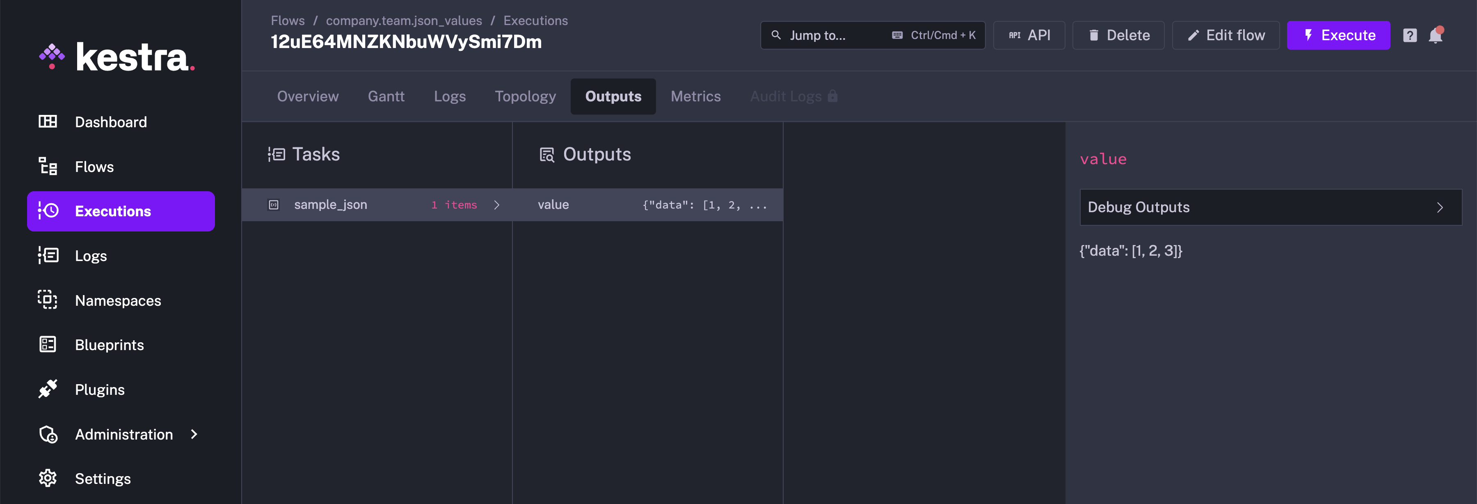Switch to the Overview tab
This screenshot has height=504, width=1477.
point(307,95)
